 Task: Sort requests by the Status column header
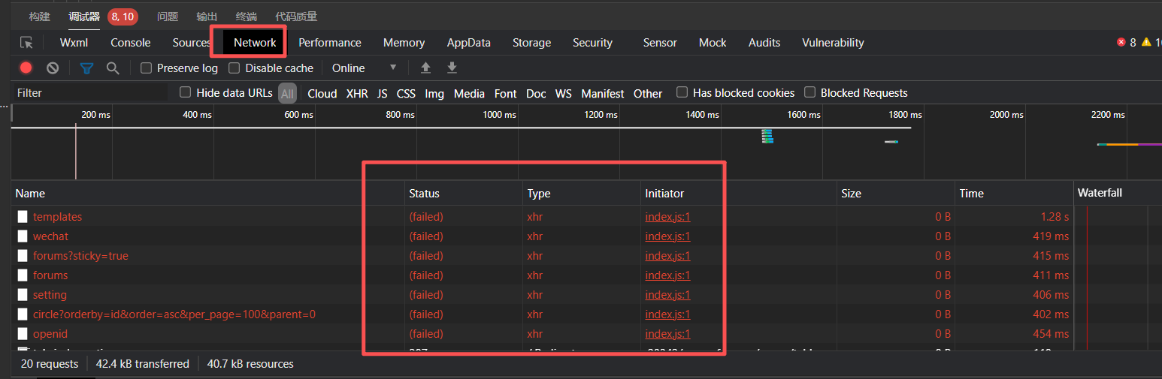425,194
